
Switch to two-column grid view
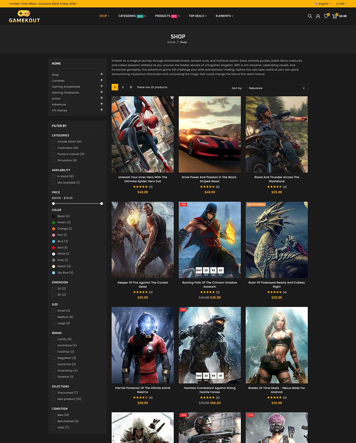123,87
